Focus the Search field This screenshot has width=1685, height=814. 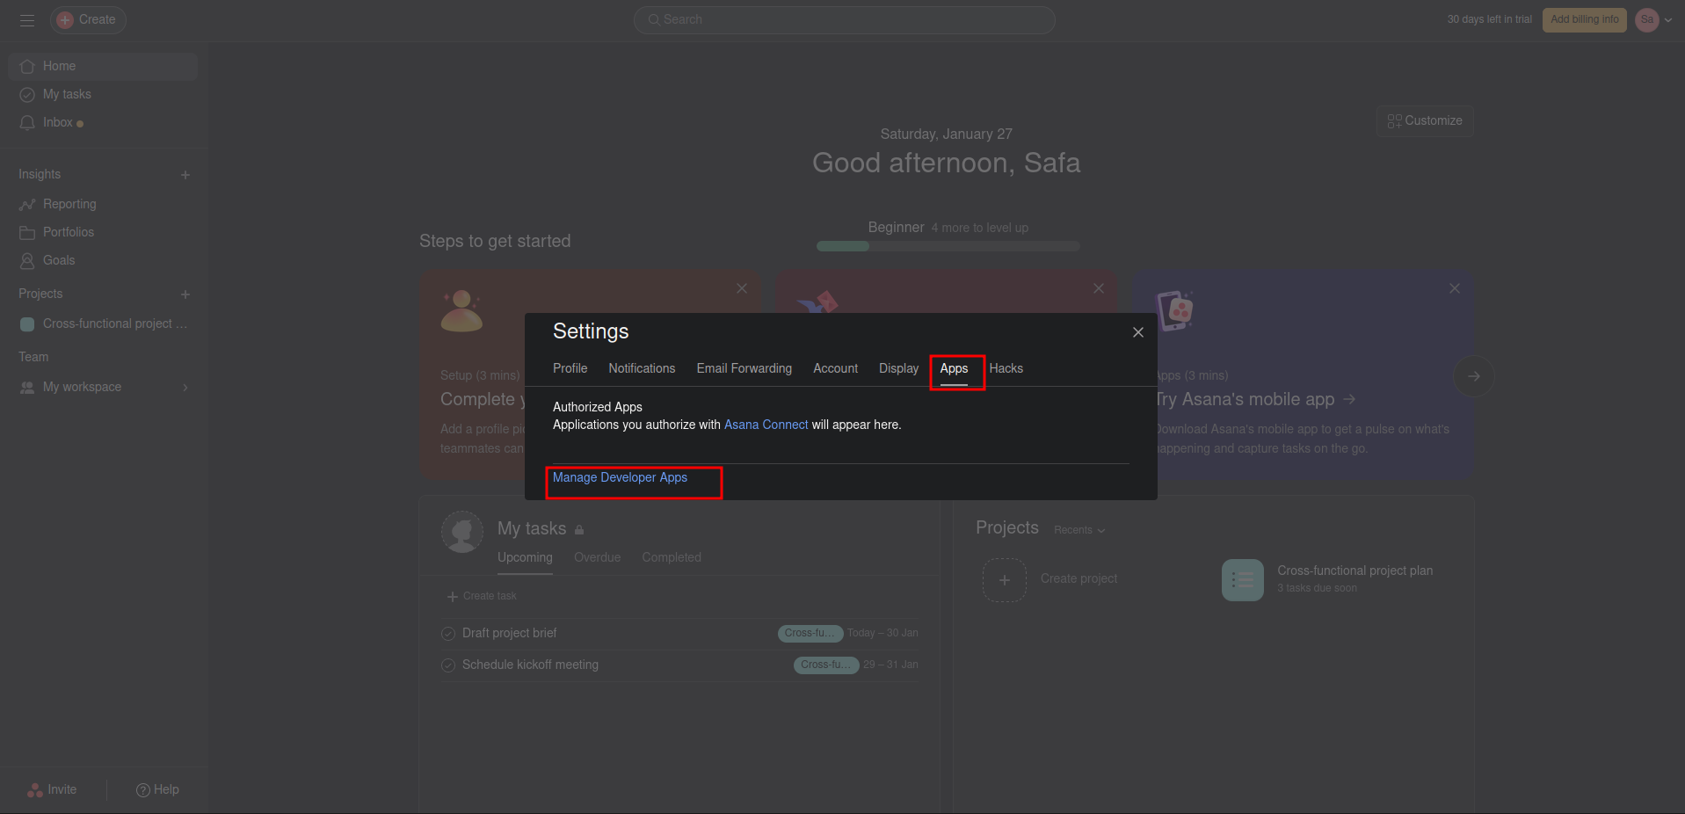click(x=844, y=19)
